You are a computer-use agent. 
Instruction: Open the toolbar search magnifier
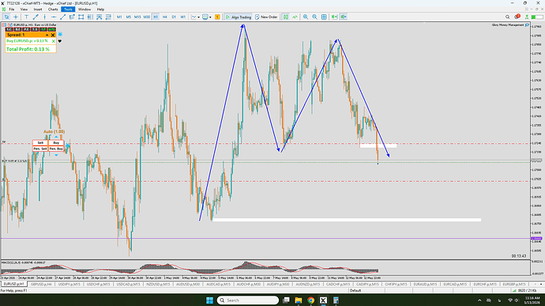tap(507, 17)
